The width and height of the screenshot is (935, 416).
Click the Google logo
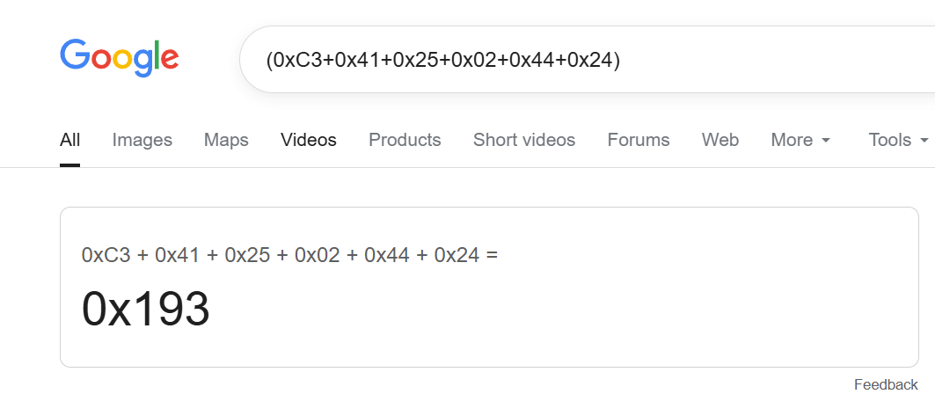click(120, 58)
